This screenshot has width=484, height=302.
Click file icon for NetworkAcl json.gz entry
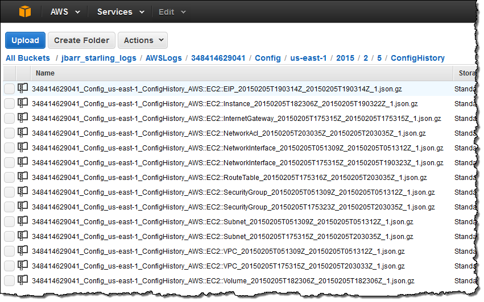pos(23,132)
